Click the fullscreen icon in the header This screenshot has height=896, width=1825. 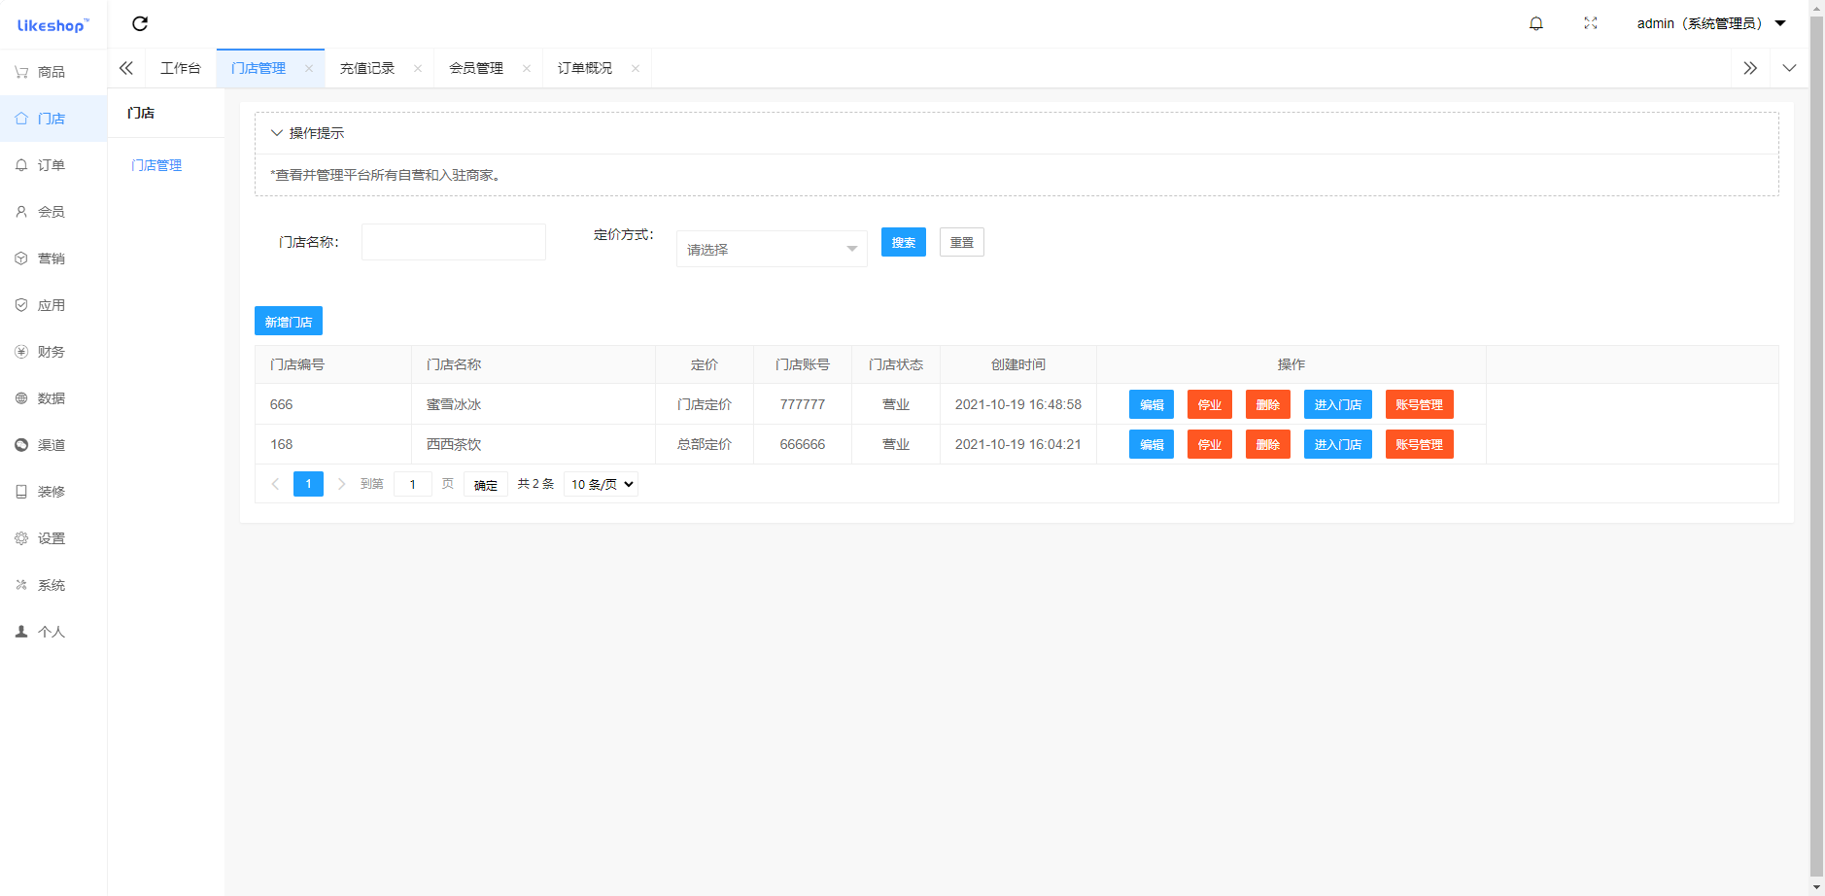pos(1590,22)
